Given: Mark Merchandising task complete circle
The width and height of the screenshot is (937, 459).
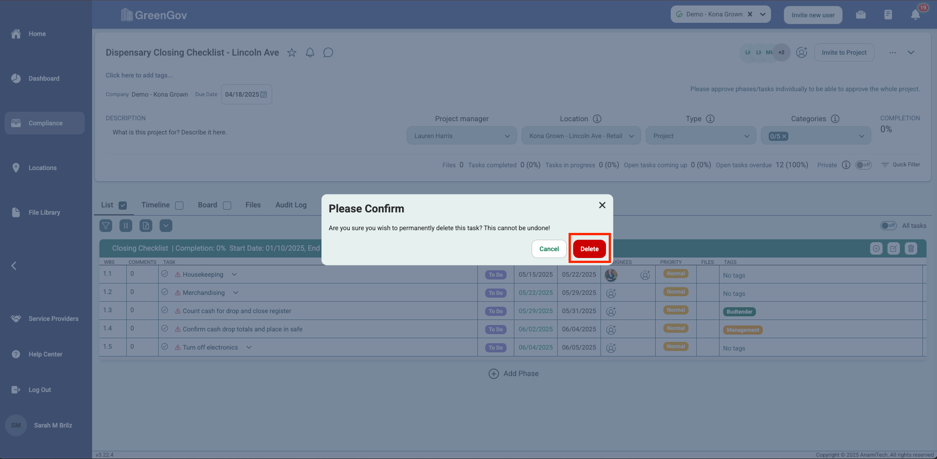Looking at the screenshot, I should coord(165,292).
